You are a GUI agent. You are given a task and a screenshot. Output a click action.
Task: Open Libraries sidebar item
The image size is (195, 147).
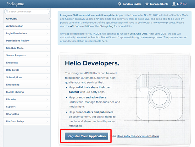[x=27, y=99]
